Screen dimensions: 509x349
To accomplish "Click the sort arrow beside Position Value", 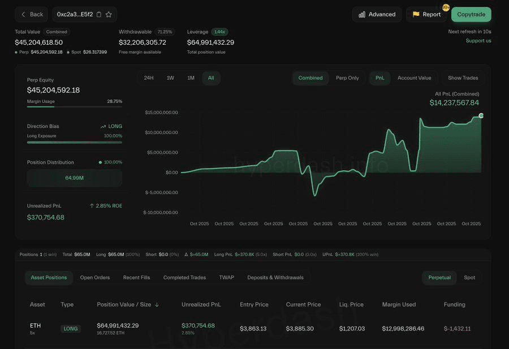I will [157, 304].
